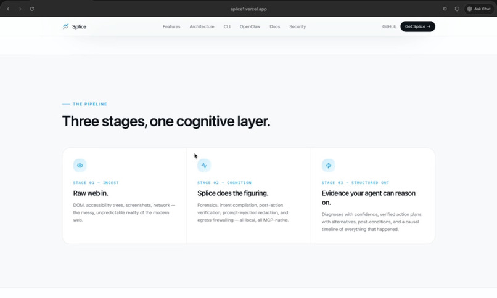The image size is (497, 298).
Task: Visit the GitHub link
Action: click(x=389, y=26)
